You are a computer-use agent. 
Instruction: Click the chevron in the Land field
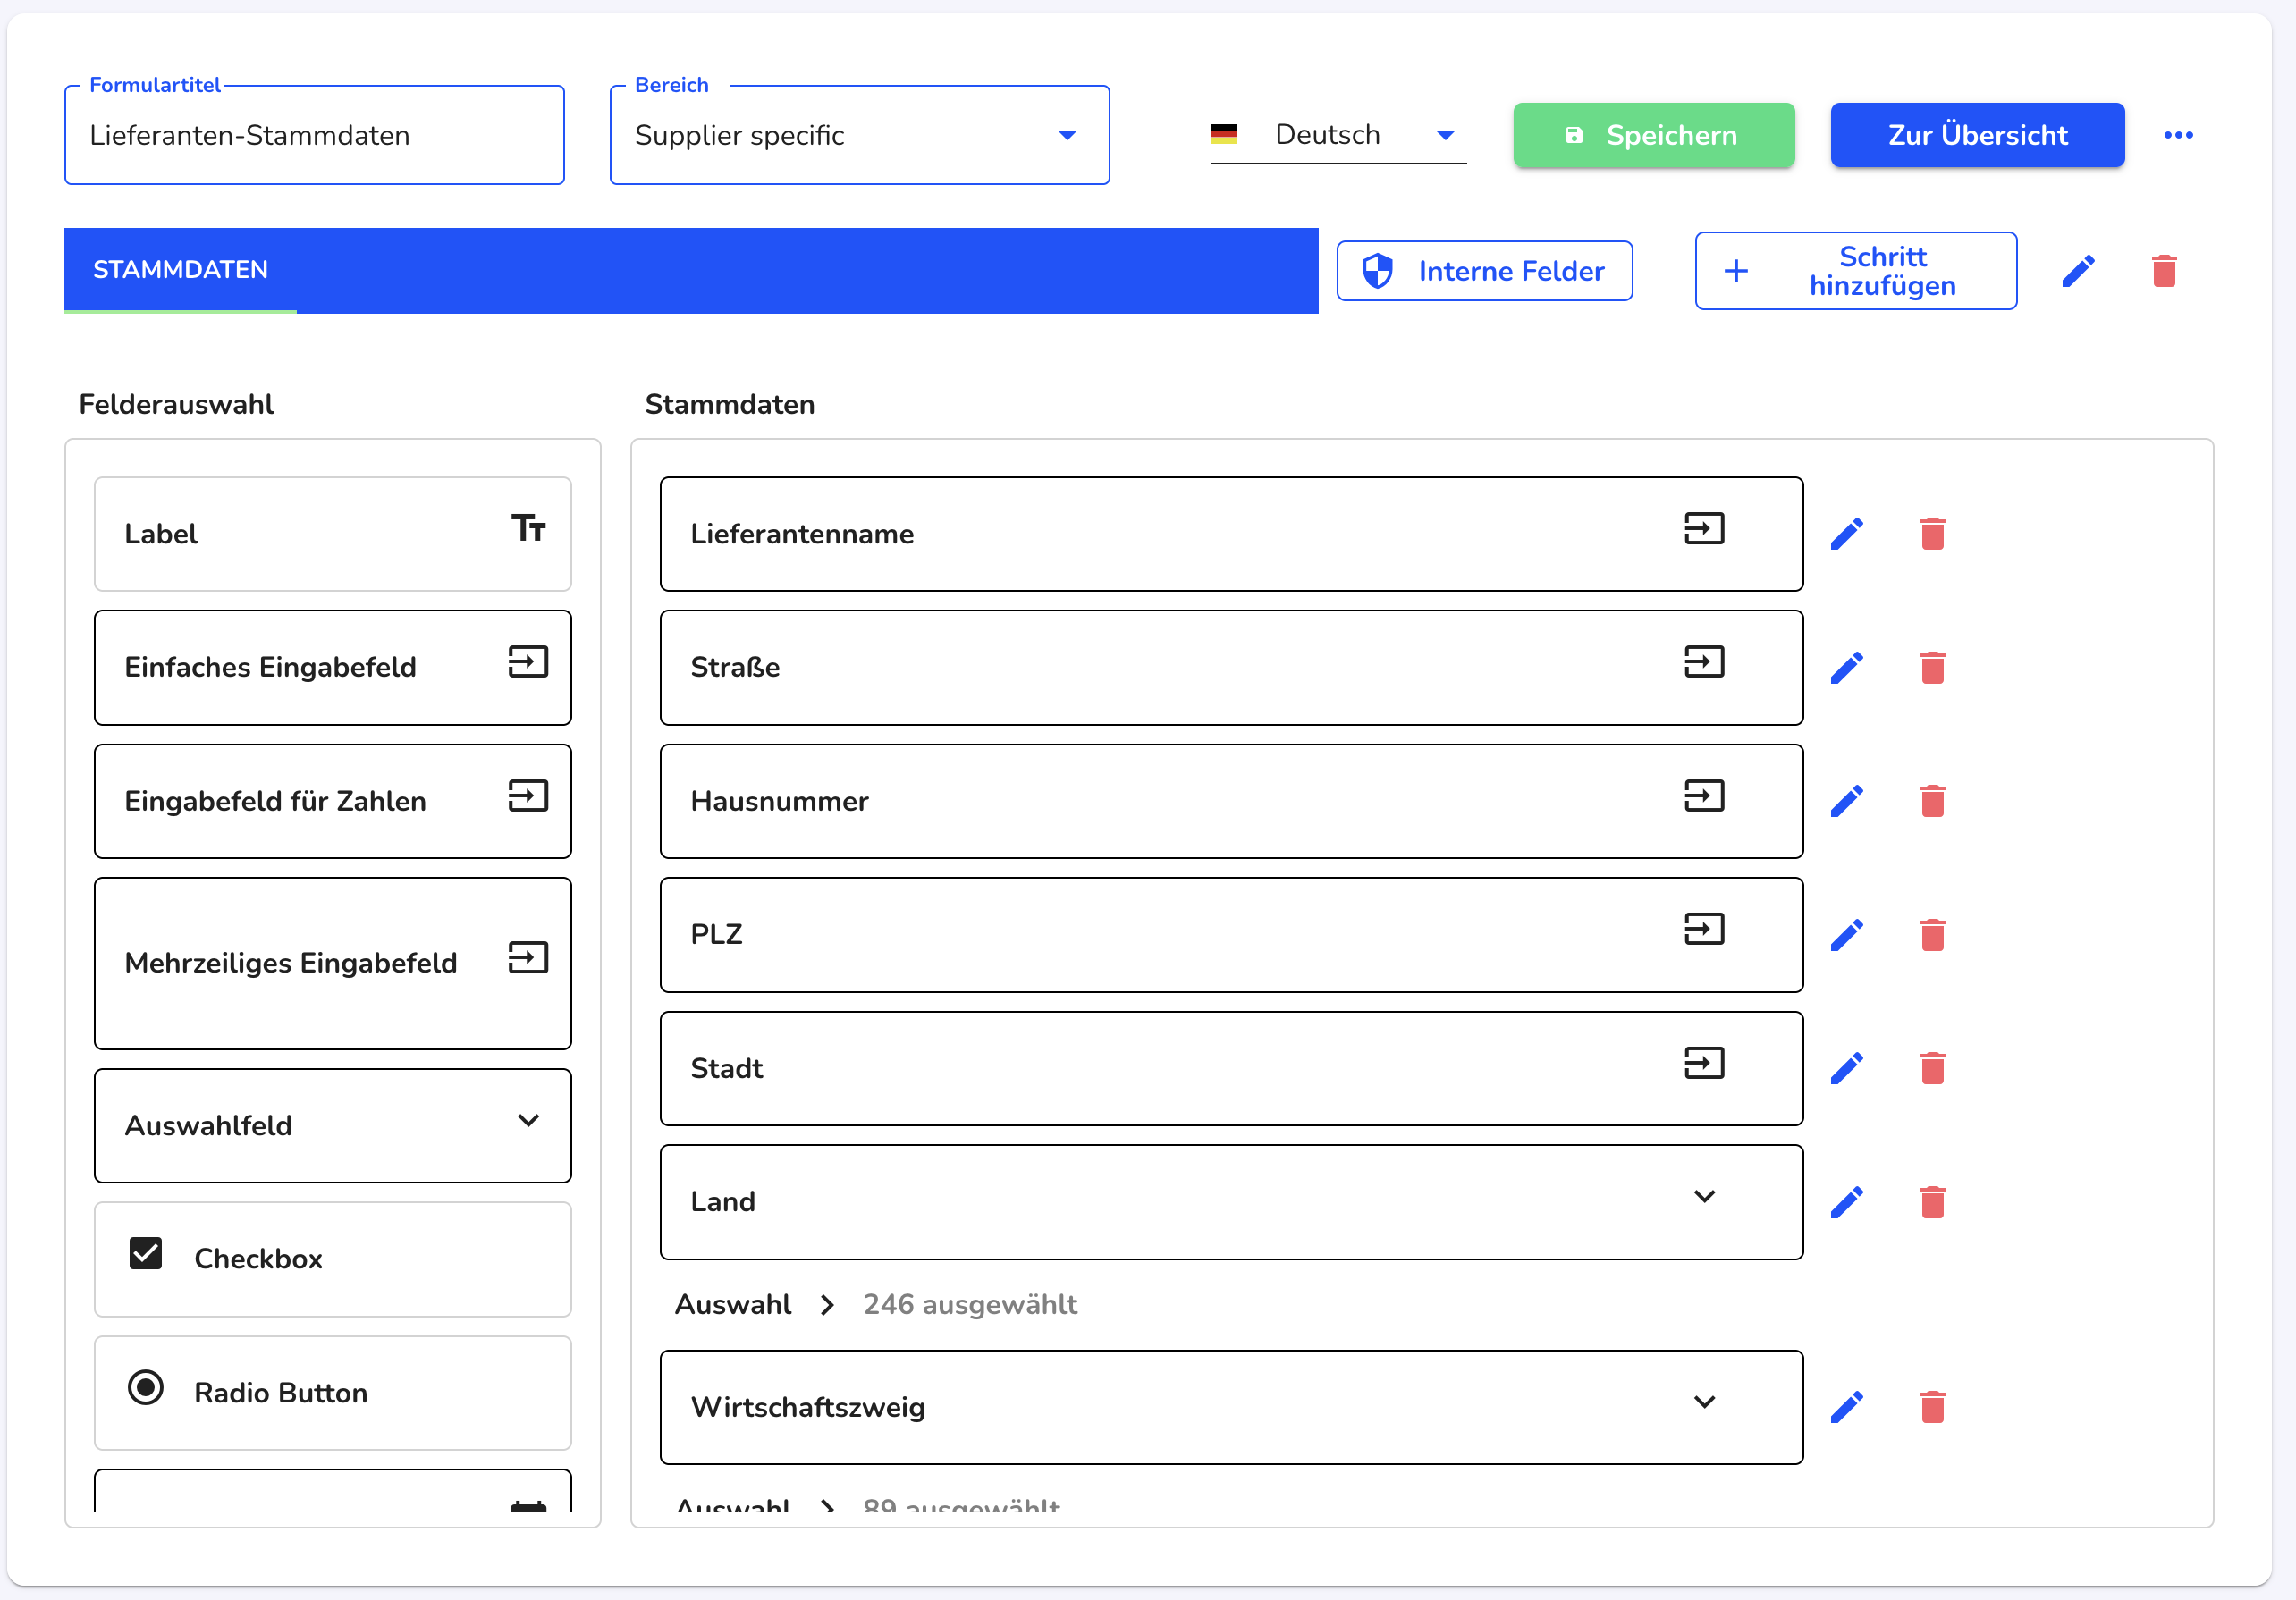(x=1704, y=1197)
